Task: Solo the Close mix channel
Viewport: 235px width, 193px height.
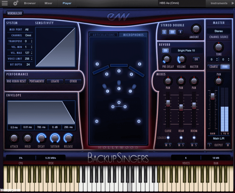Action: coord(170,145)
